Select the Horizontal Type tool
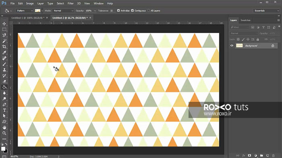 tap(4, 110)
